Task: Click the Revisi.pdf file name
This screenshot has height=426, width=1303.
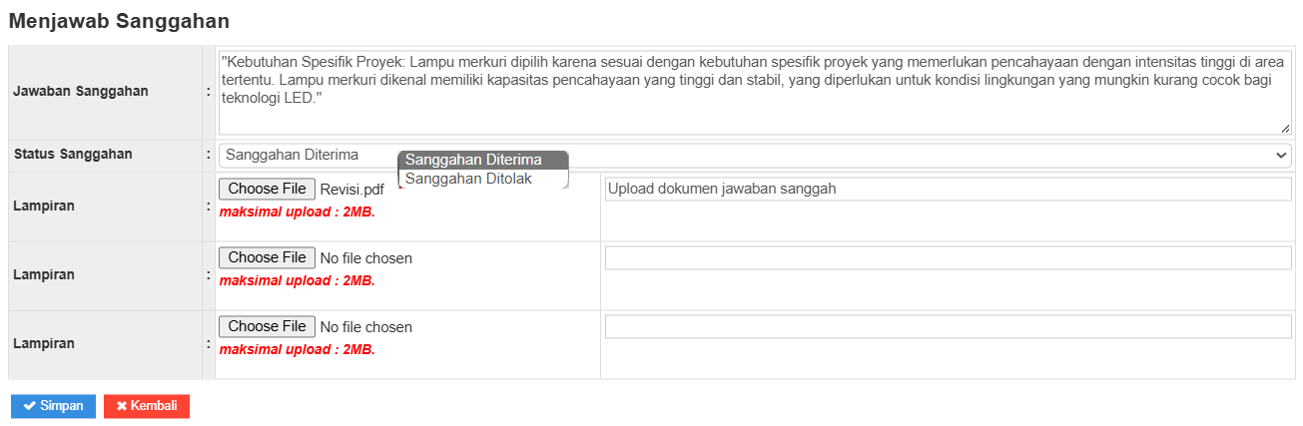Action: pos(351,190)
